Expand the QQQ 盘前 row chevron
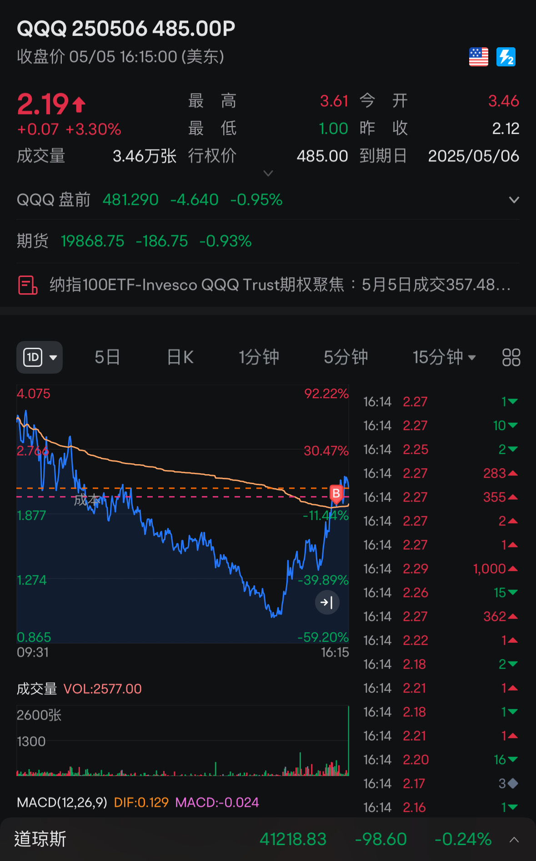 514,200
